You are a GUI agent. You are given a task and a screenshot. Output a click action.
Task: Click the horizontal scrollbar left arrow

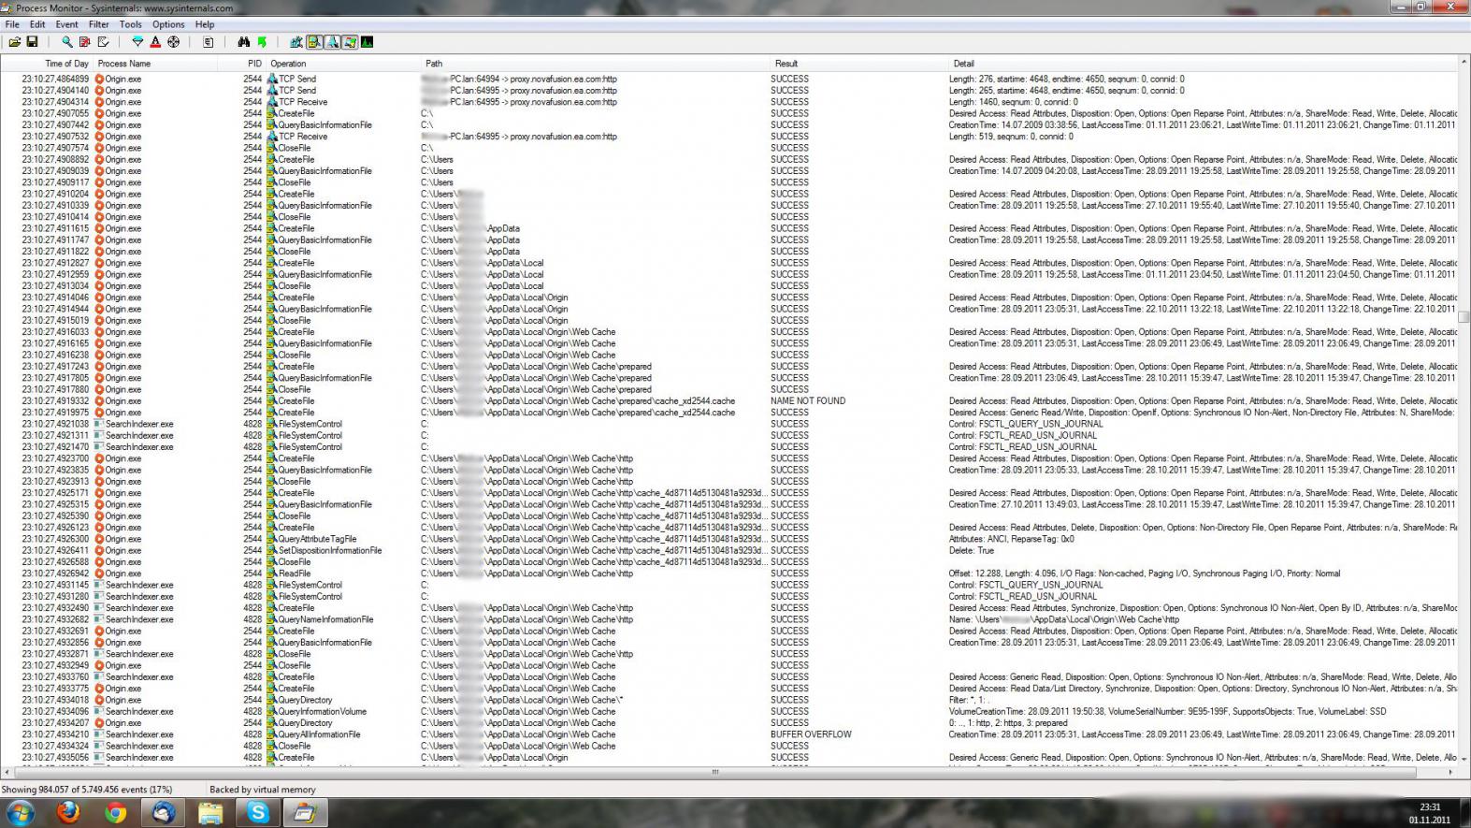tap(7, 773)
